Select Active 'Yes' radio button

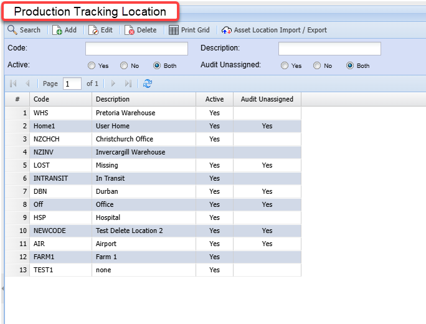pos(92,65)
